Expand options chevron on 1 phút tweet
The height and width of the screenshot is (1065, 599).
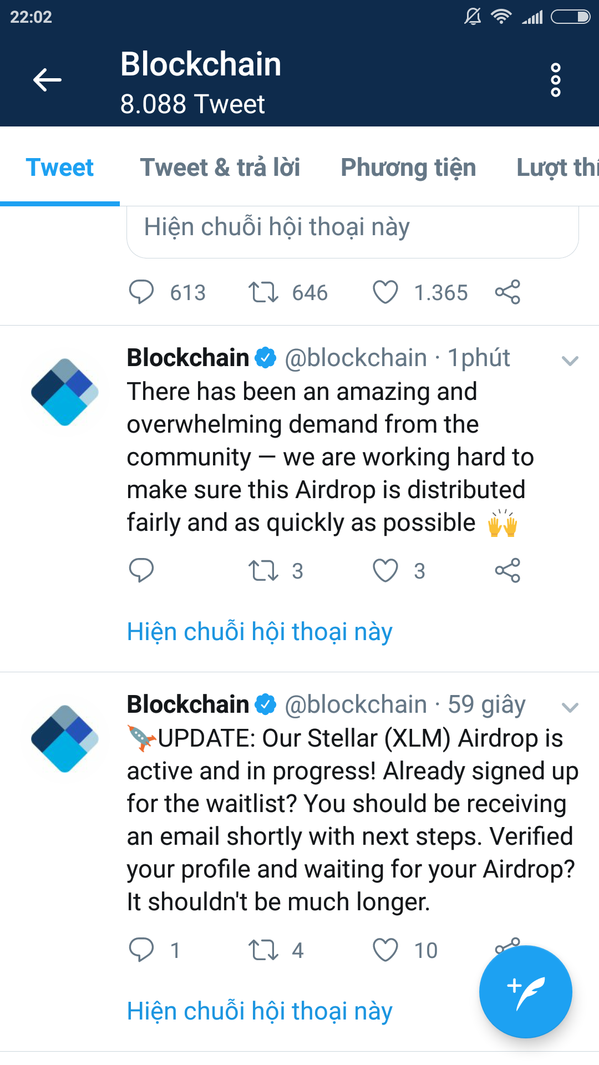click(x=570, y=361)
